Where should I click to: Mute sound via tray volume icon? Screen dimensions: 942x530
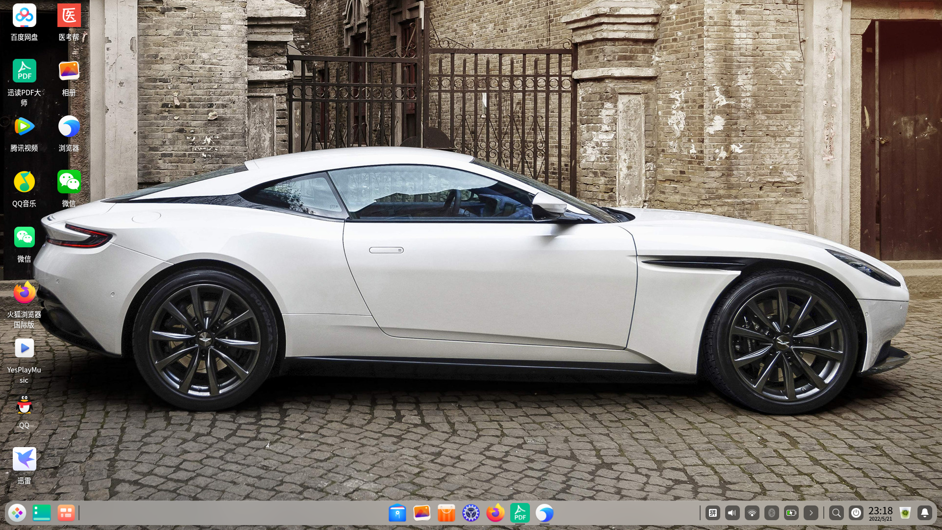click(732, 513)
